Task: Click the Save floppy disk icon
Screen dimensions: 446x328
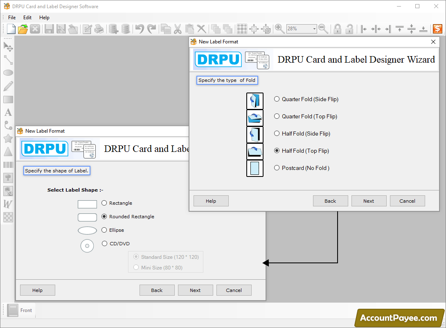Action: [x=49, y=29]
